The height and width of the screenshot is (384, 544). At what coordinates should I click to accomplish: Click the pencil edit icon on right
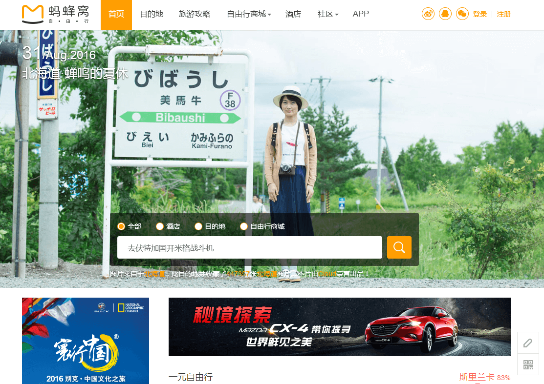pyautogui.click(x=528, y=343)
